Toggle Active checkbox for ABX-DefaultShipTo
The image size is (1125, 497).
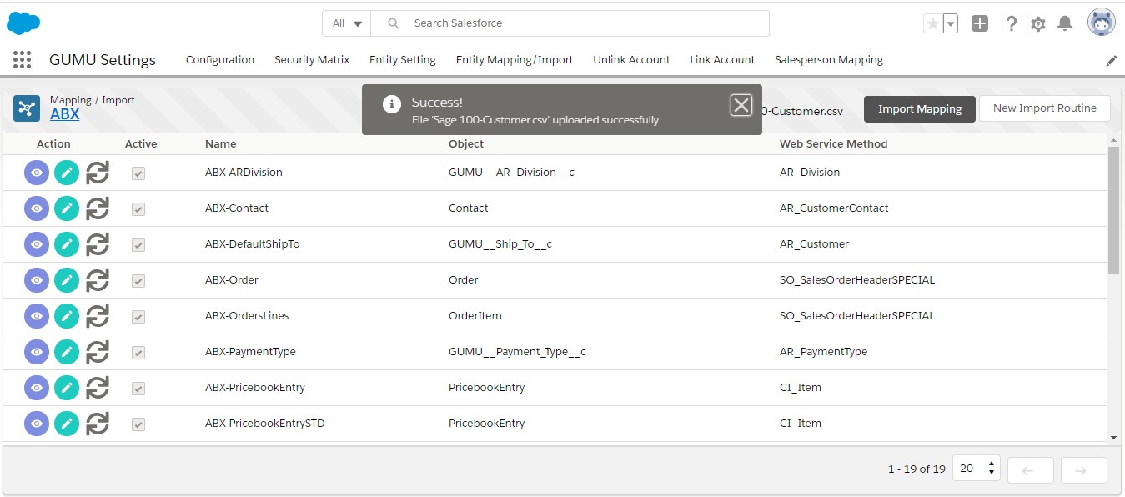[x=138, y=245]
